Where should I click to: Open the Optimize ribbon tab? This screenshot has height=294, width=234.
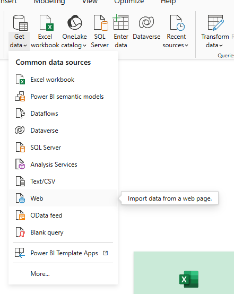tap(129, 2)
